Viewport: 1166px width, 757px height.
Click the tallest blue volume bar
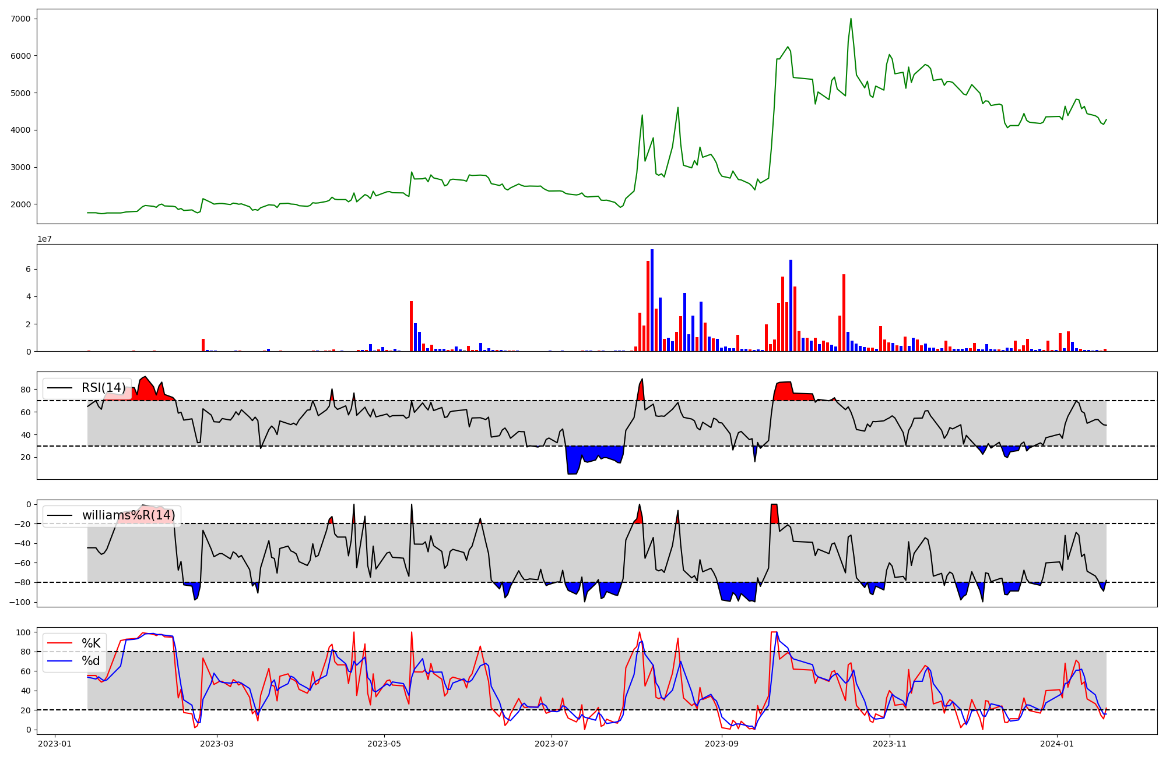point(652,300)
